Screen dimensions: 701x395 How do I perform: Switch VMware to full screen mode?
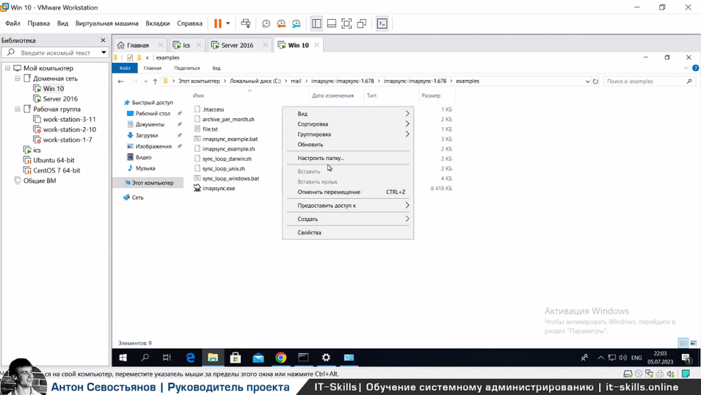[346, 23]
